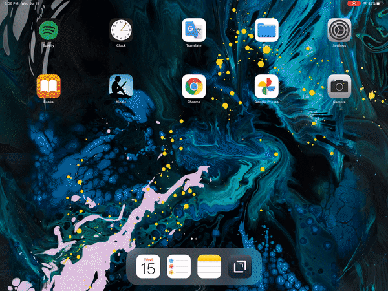Viewport: 388px width, 291px height.
Task: Tap the Wi-Fi status icon
Action: [365, 4]
